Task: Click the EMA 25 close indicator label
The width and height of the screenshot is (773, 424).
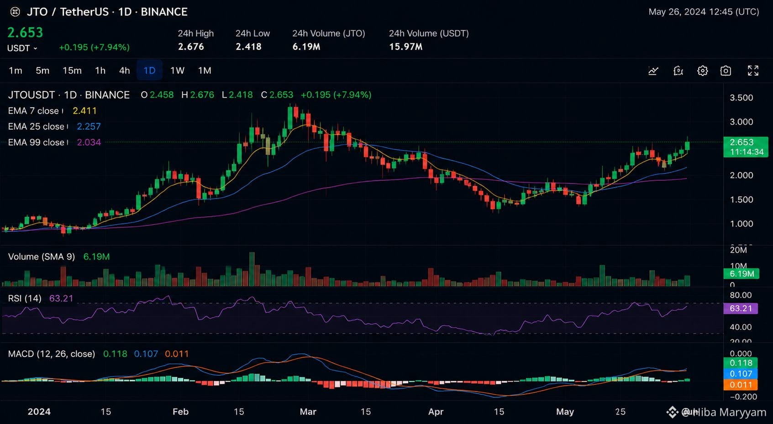Action: 36,126
